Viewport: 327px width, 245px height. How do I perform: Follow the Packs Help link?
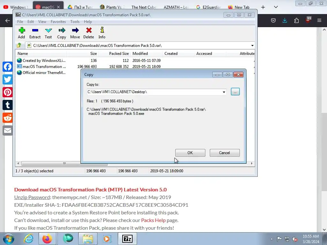tap(153, 220)
